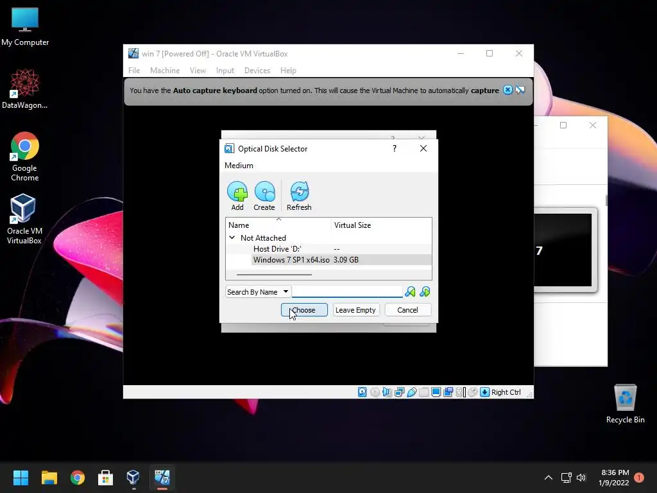657x493 pixels.
Task: Open Microsoft Store from the taskbar
Action: tap(105, 478)
